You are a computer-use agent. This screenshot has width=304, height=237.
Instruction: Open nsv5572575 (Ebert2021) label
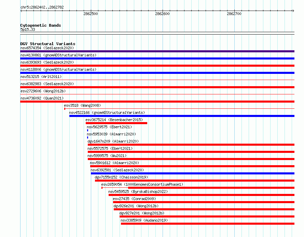tap(110, 148)
